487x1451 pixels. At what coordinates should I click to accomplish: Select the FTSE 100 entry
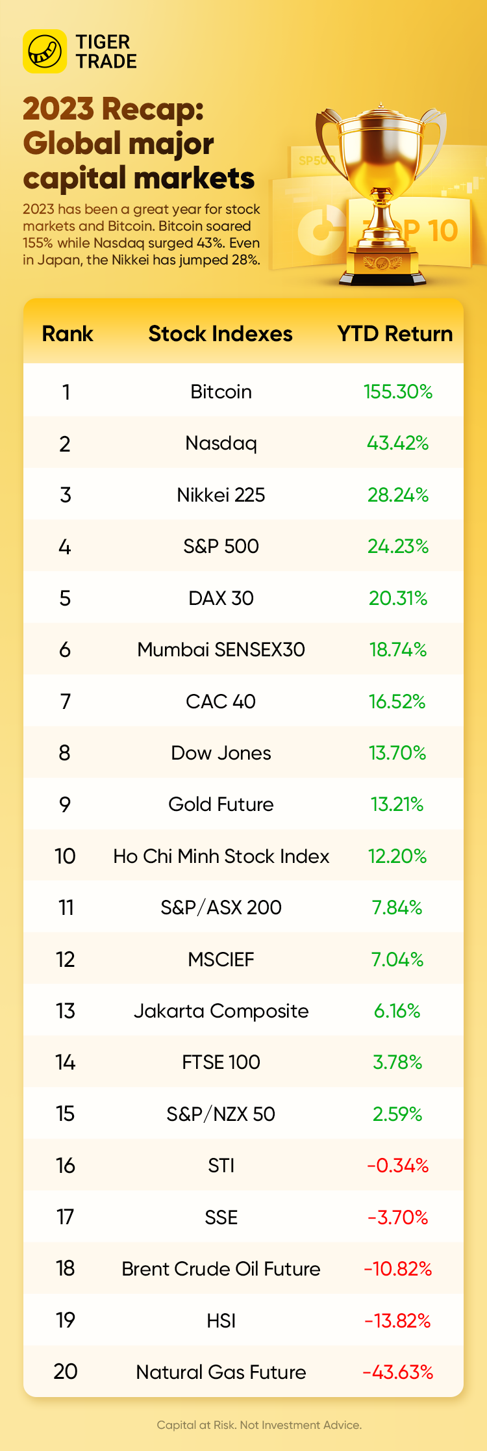click(221, 1062)
